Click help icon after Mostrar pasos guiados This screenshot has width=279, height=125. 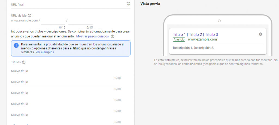tap(113, 36)
